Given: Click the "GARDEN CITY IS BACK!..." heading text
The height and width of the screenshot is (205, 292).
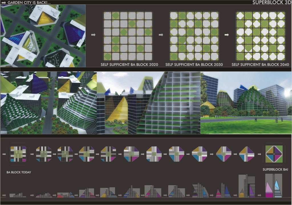Looking at the screenshot, I should (29, 3).
